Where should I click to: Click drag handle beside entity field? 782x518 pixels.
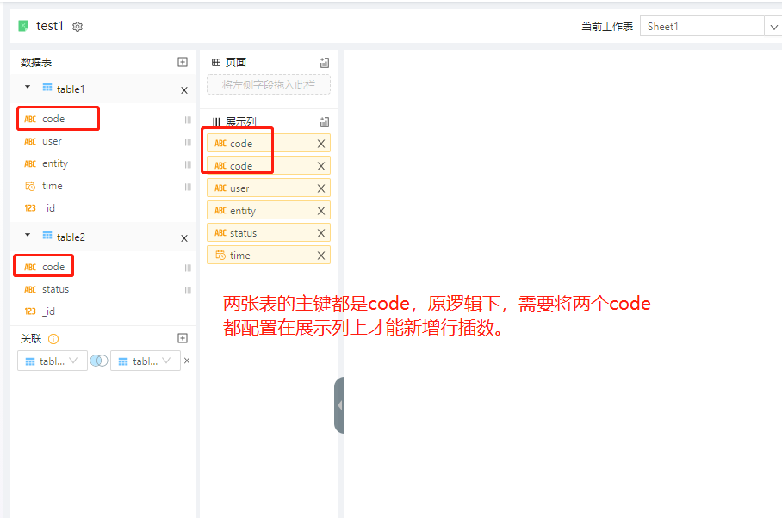[x=188, y=165]
